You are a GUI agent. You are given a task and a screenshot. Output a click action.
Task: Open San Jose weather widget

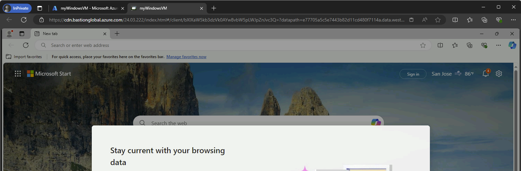pos(452,74)
